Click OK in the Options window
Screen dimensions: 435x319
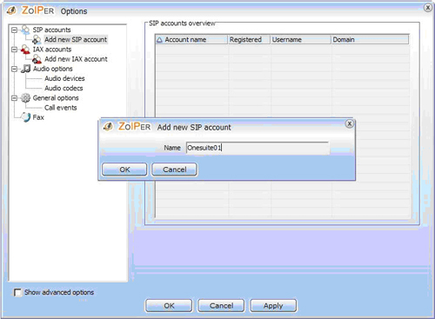tap(169, 306)
